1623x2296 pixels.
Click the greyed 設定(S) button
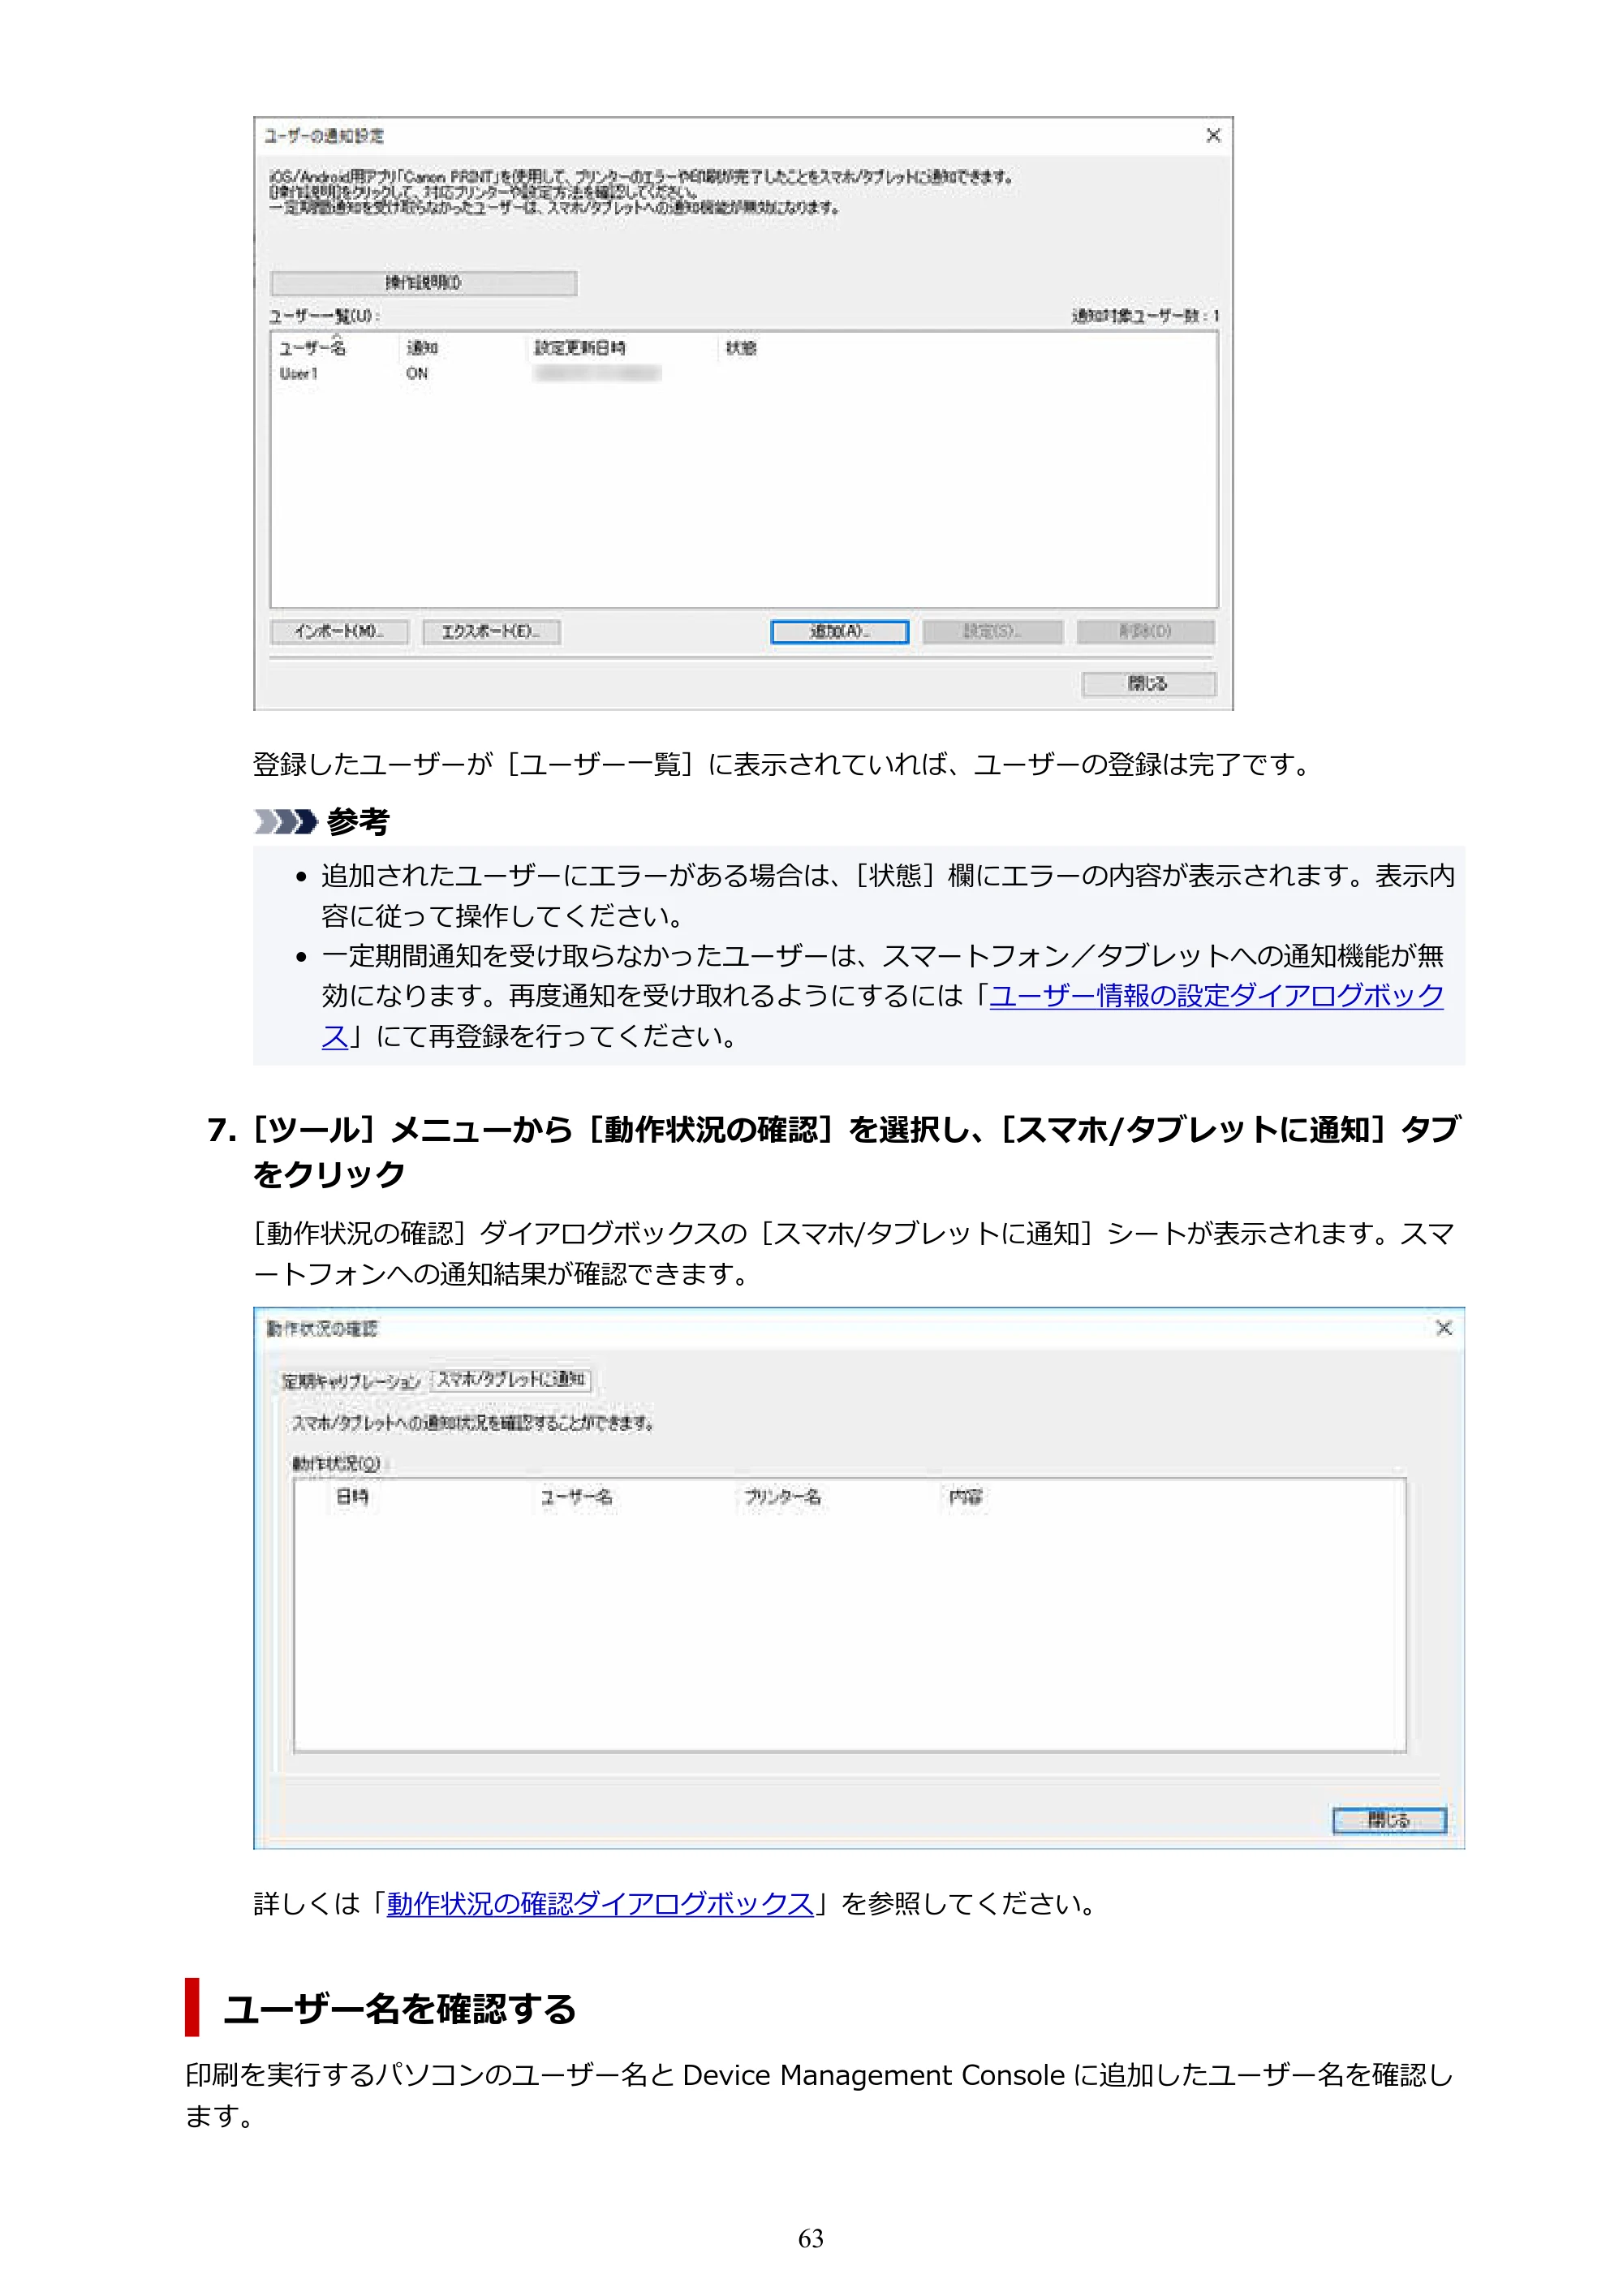992,632
